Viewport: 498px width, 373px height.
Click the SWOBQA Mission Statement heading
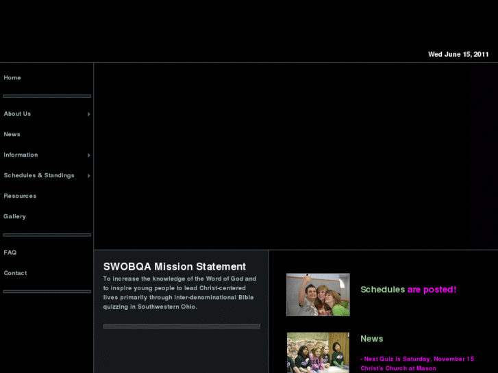click(x=175, y=267)
